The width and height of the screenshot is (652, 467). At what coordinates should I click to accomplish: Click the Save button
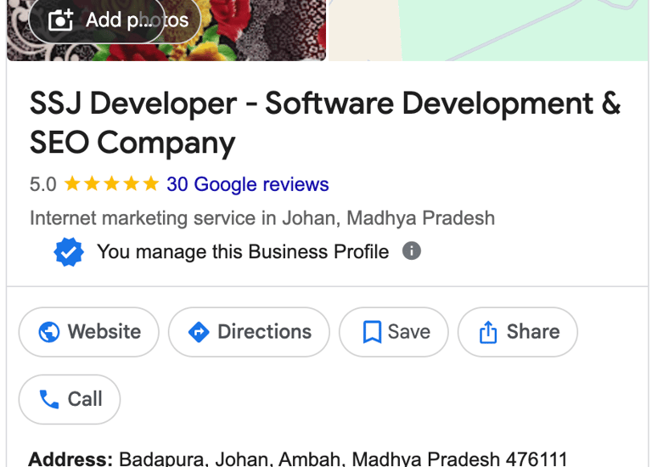(394, 332)
